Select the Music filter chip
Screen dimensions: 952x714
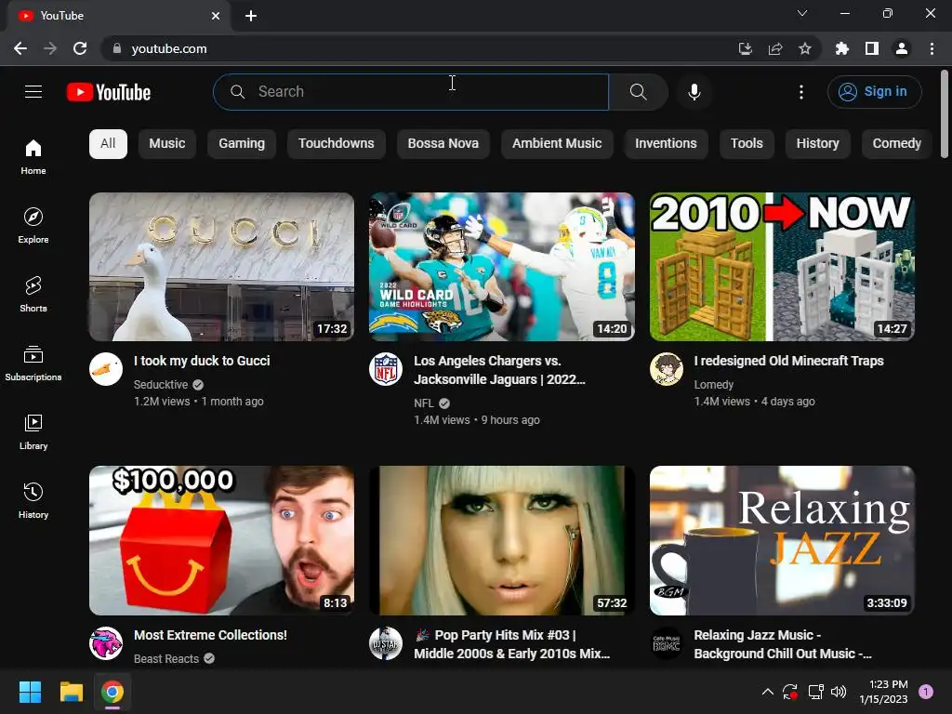[x=167, y=144]
